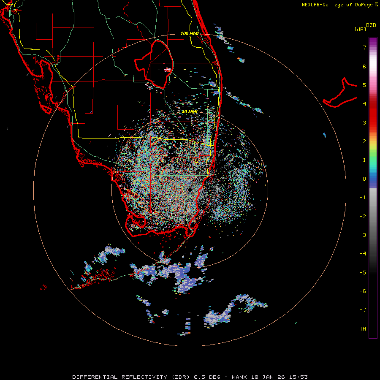Click the TH label on color scale
This screenshot has height=380, width=380.
(x=363, y=329)
